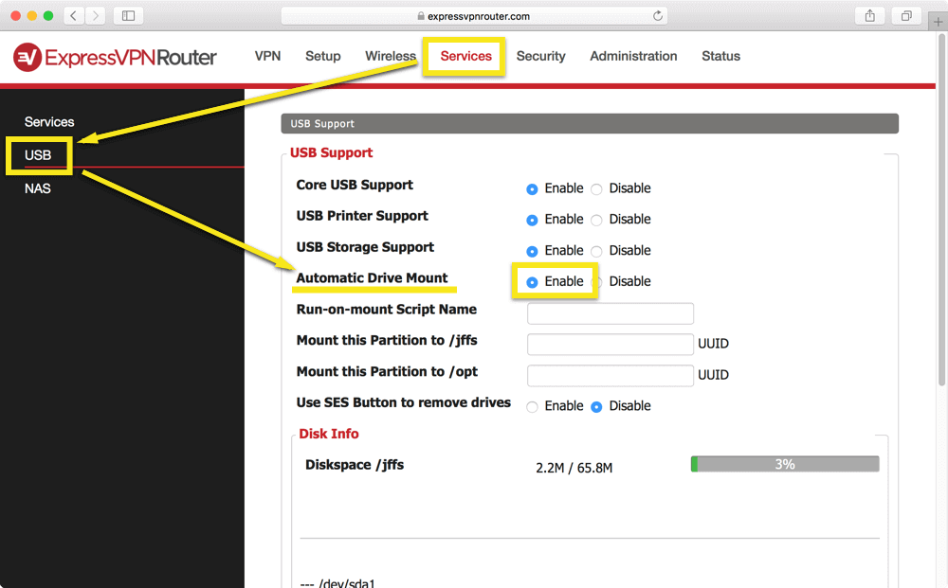
Task: Focus the Run-on-mount Script Name field
Action: click(x=610, y=313)
